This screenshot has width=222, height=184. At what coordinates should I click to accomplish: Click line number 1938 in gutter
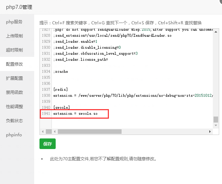coord(46,96)
